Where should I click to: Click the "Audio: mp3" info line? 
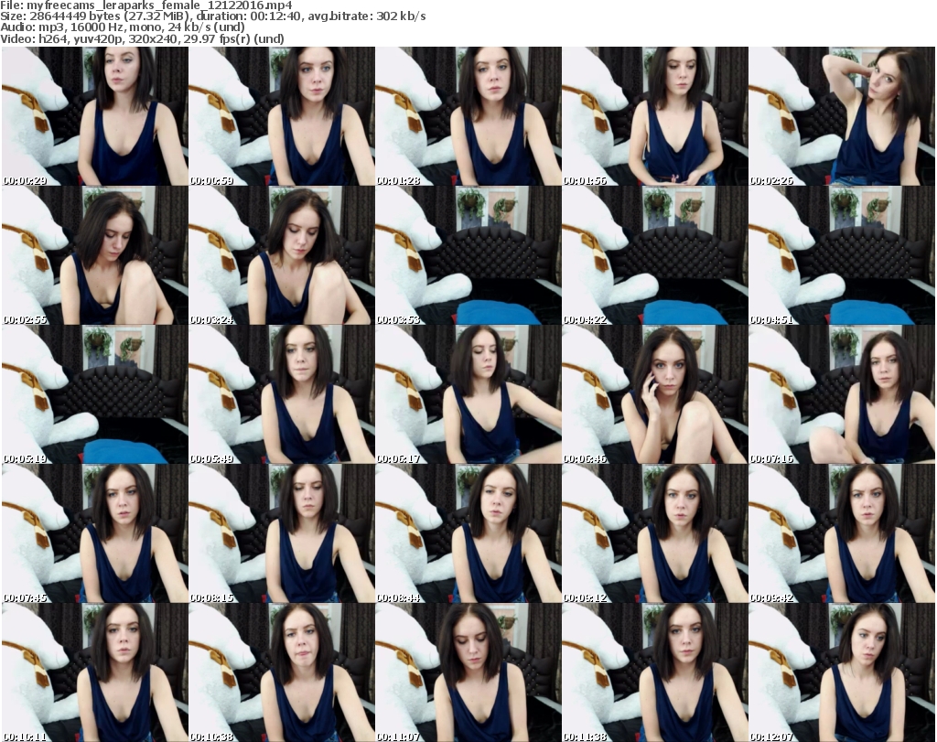click(x=123, y=27)
